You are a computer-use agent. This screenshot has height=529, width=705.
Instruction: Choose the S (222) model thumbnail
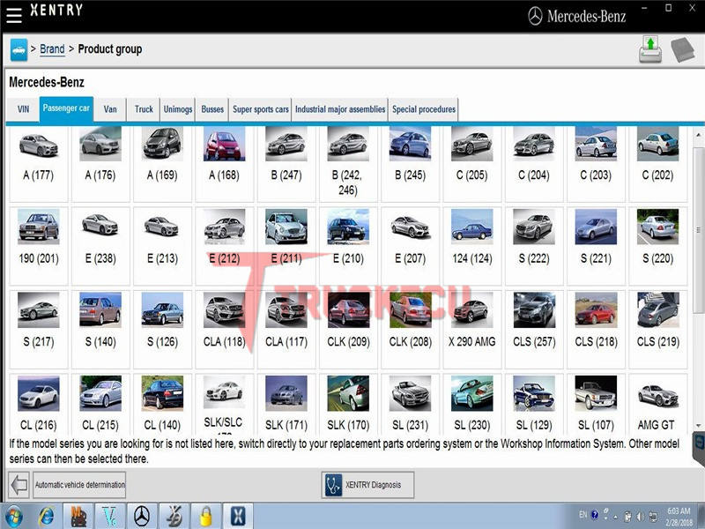point(533,238)
